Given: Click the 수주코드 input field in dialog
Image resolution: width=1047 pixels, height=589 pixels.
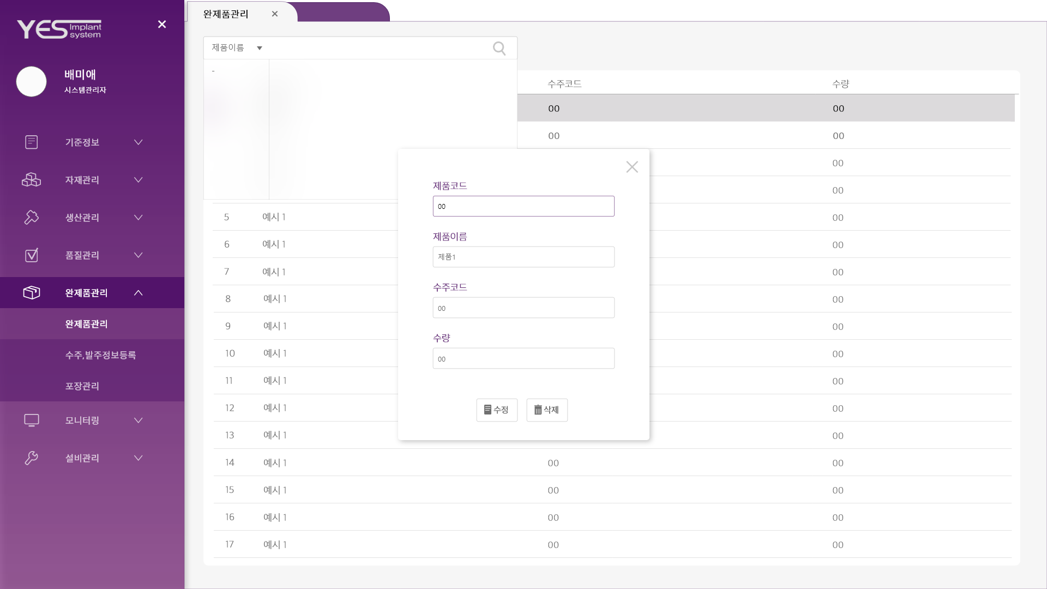Looking at the screenshot, I should (x=523, y=308).
